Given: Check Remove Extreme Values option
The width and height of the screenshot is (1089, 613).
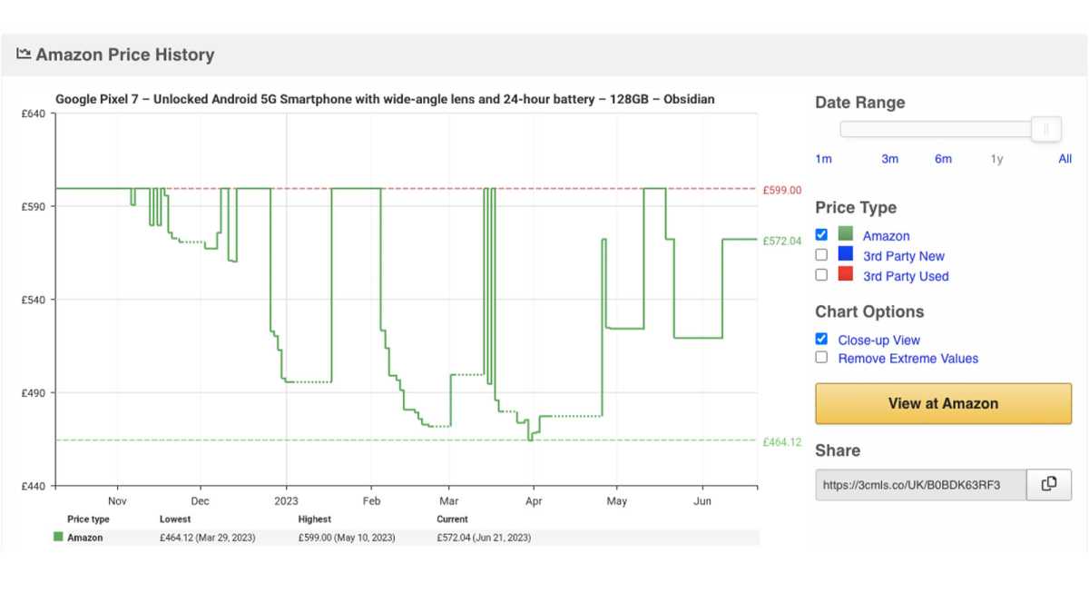Looking at the screenshot, I should [821, 357].
